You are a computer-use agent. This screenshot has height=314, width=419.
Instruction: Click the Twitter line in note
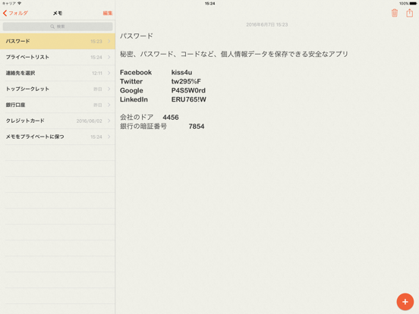[x=160, y=81]
